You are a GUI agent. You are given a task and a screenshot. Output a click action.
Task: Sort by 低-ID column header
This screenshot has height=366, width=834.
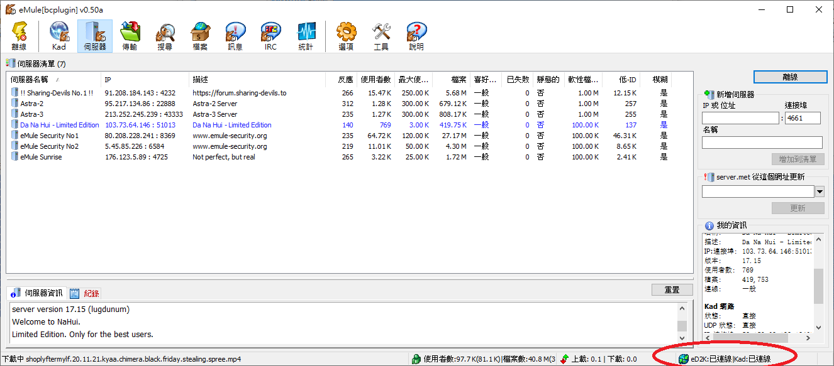tap(621, 80)
